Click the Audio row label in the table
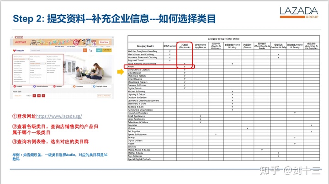This screenshot has width=329, height=184. (x=131, y=67)
